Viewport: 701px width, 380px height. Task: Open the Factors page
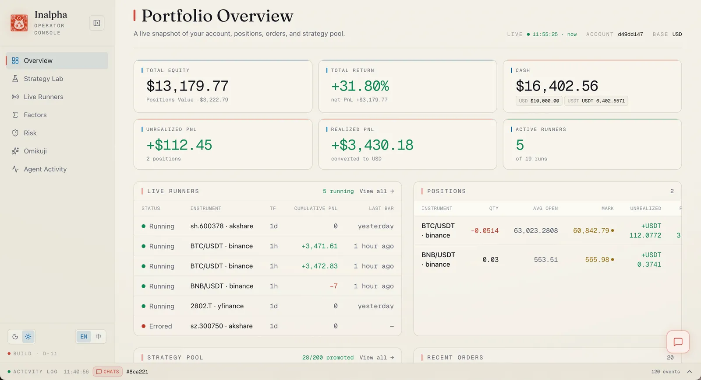point(57,115)
